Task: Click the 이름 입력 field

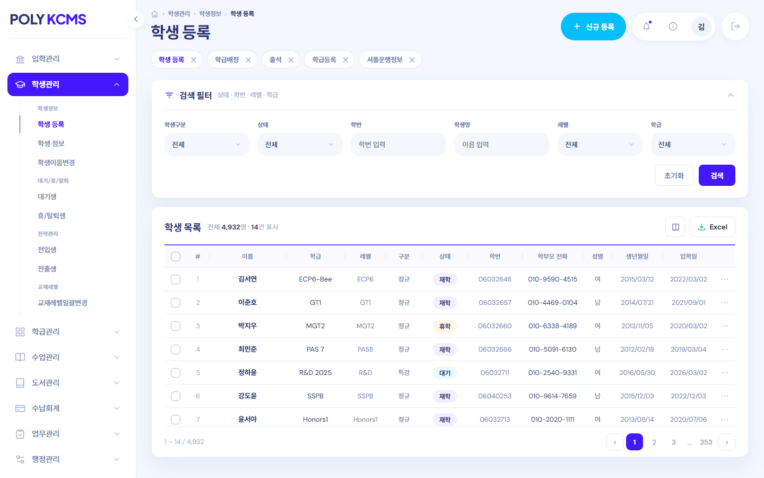Action: click(x=501, y=144)
